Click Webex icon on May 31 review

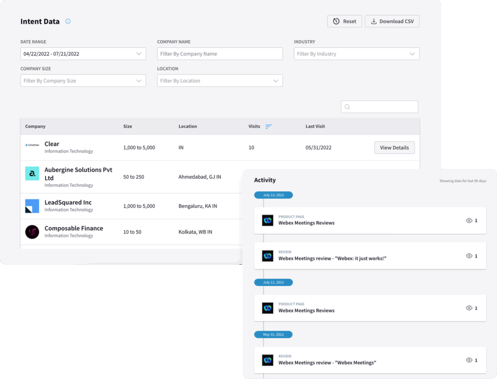click(268, 360)
